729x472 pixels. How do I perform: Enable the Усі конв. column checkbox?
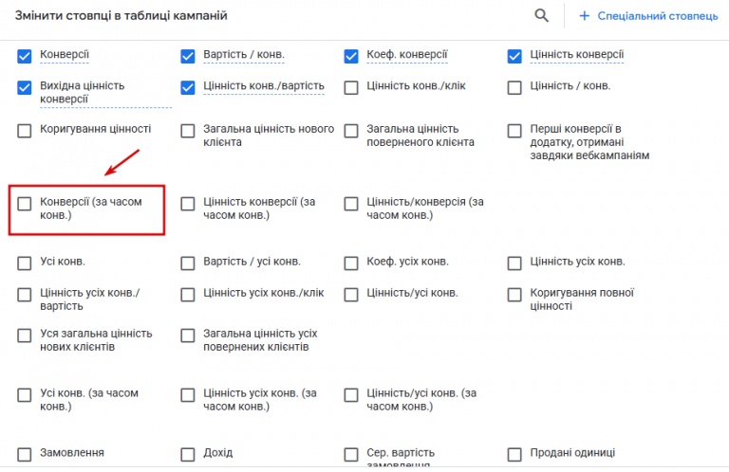[x=24, y=263]
